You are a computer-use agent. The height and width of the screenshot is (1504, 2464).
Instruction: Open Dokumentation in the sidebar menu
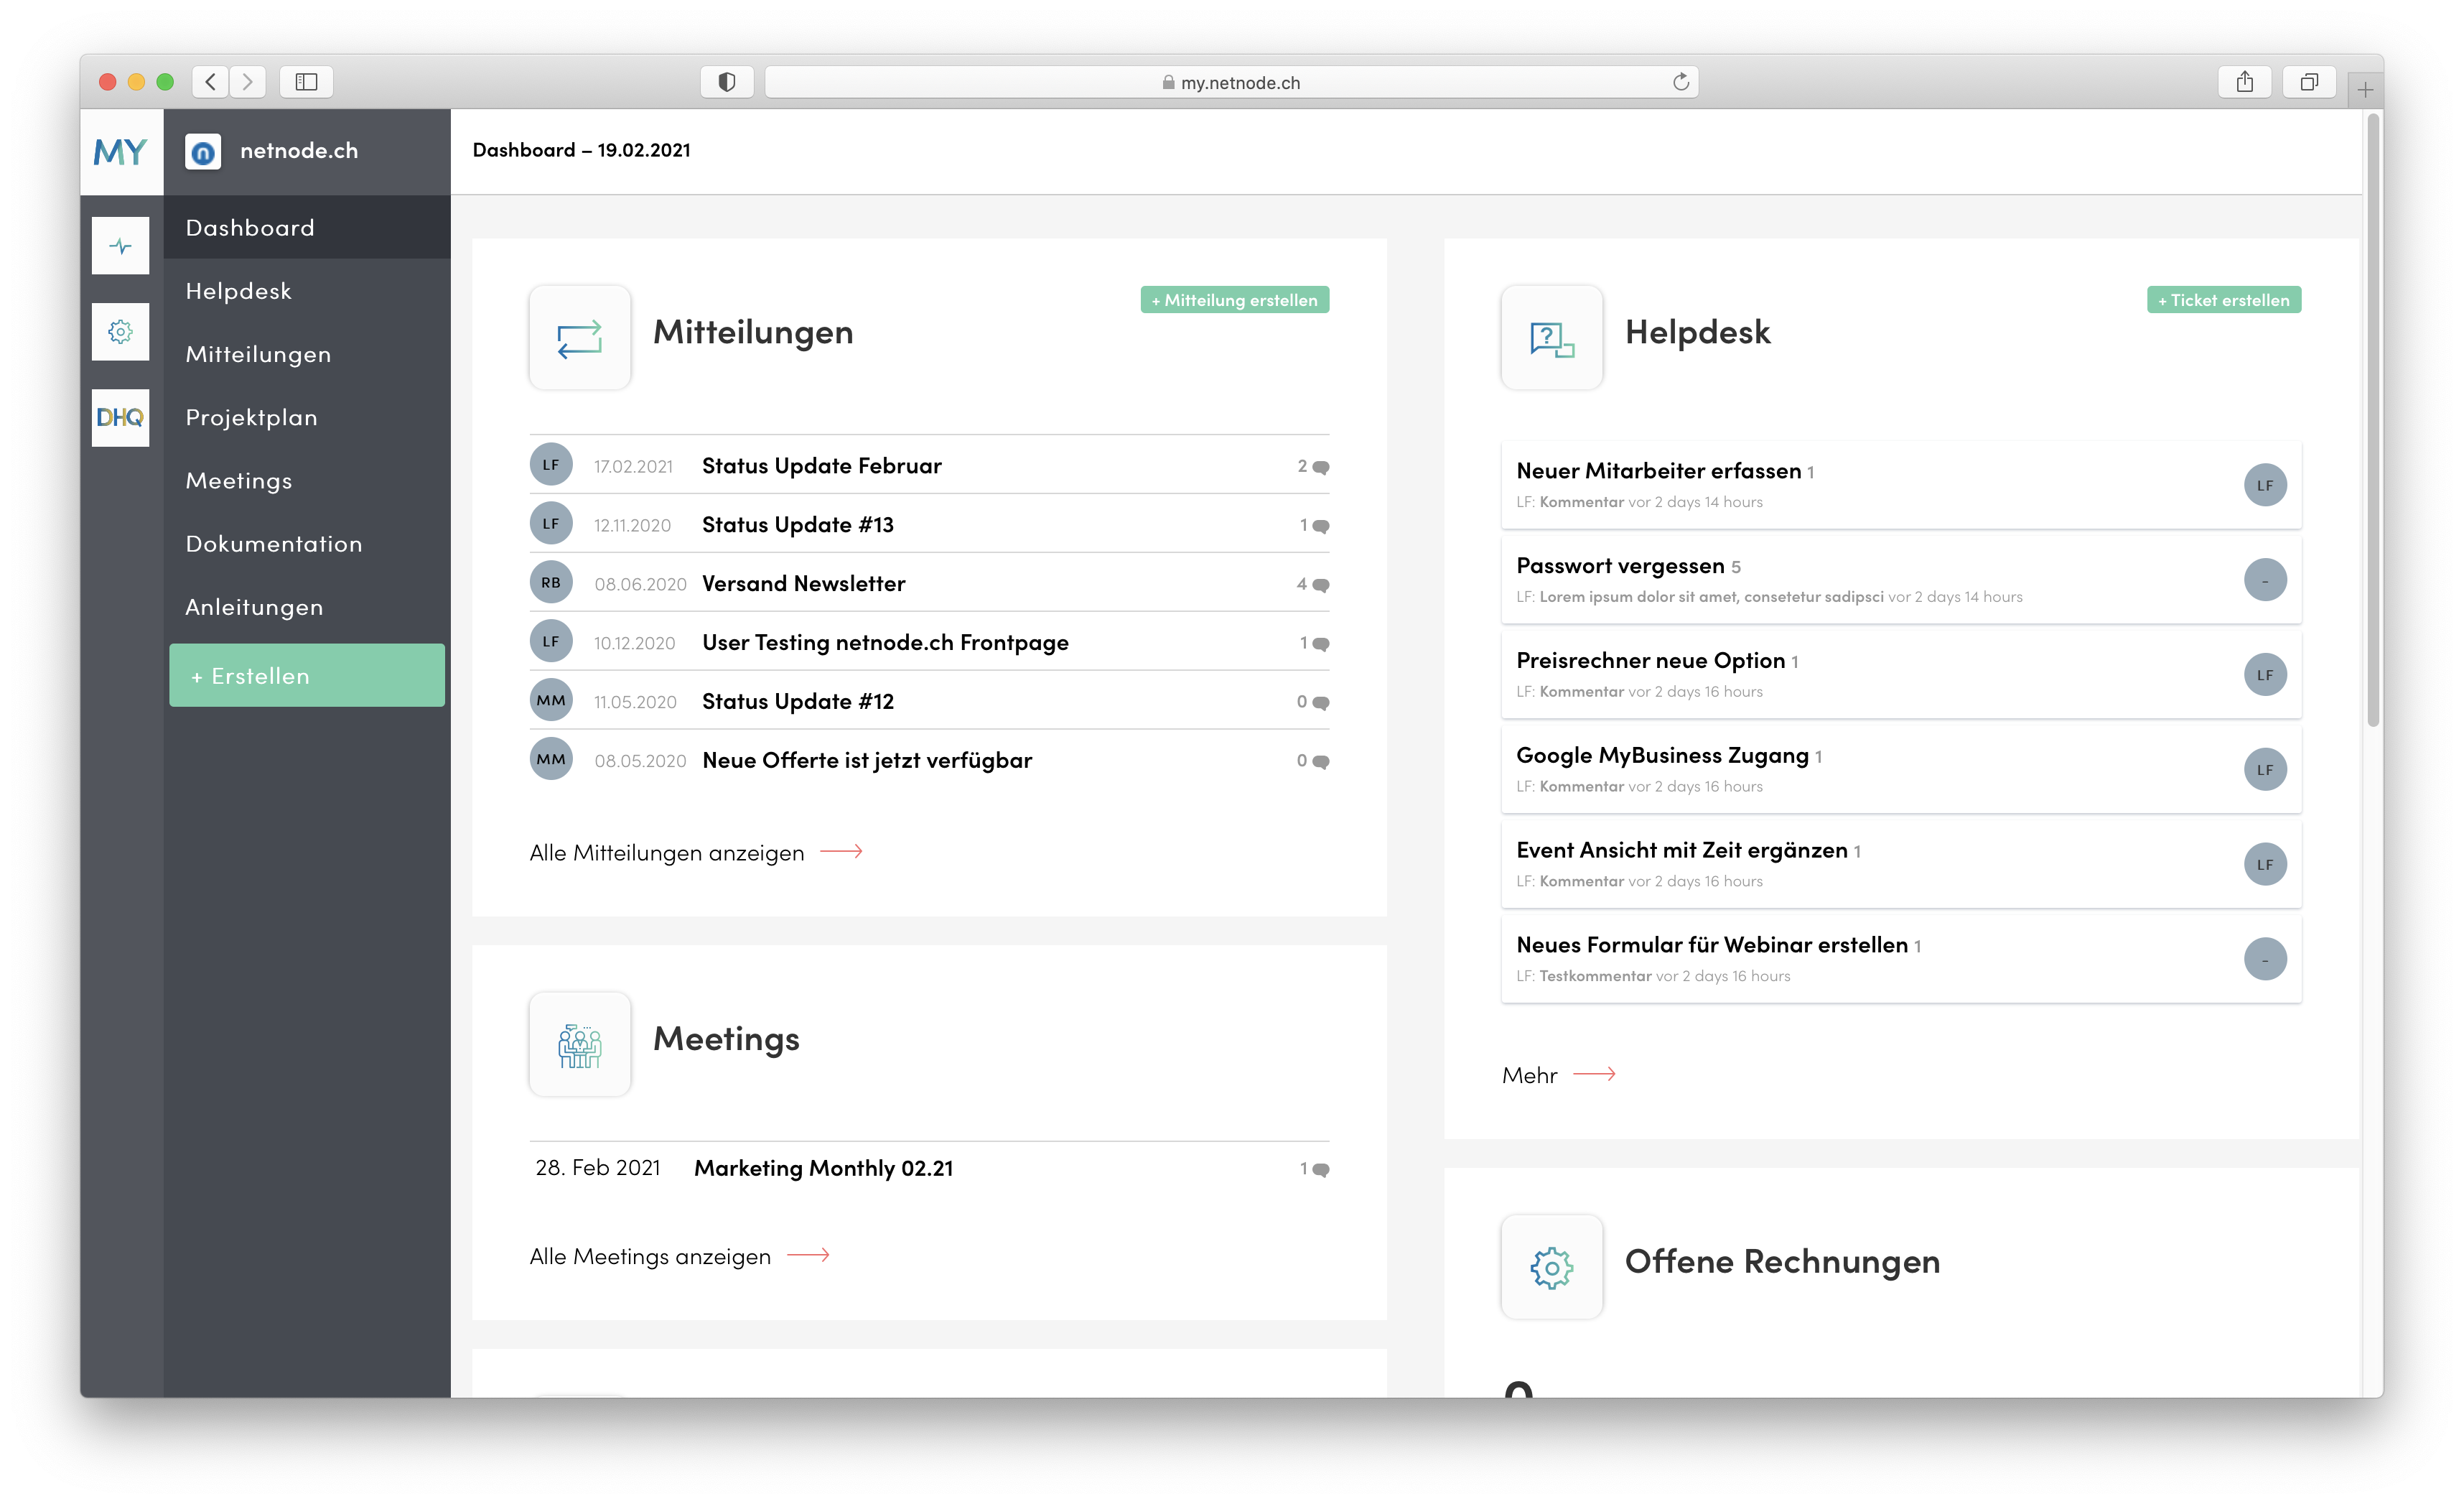[307, 544]
